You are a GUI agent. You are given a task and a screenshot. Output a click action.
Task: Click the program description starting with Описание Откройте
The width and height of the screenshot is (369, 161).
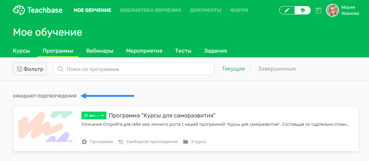pyautogui.click(x=215, y=125)
